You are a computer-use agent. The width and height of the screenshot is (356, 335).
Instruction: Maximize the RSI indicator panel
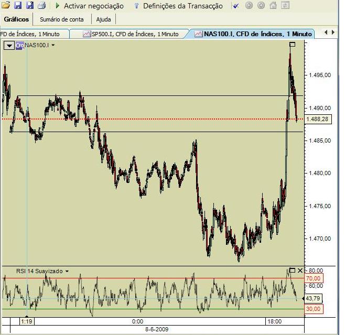[x=293, y=271]
